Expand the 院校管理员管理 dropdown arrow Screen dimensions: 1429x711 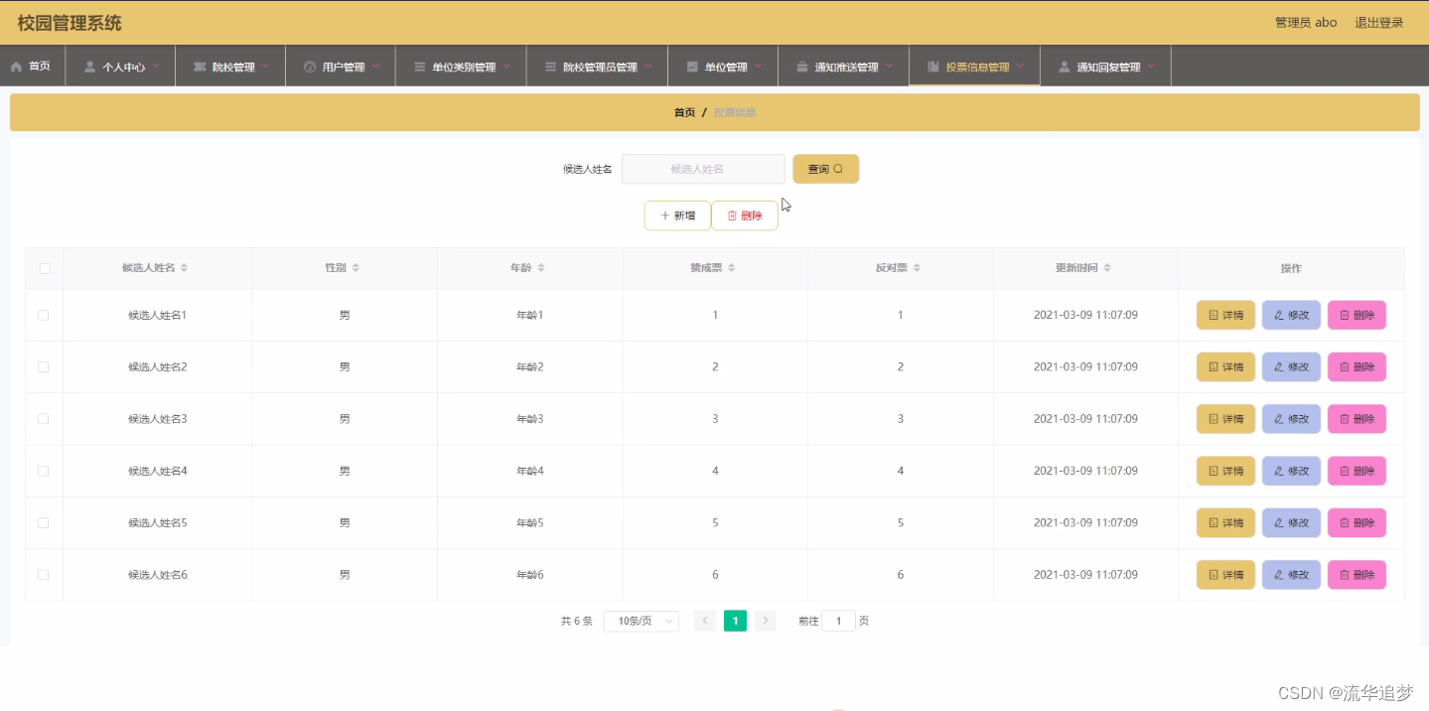[648, 66]
